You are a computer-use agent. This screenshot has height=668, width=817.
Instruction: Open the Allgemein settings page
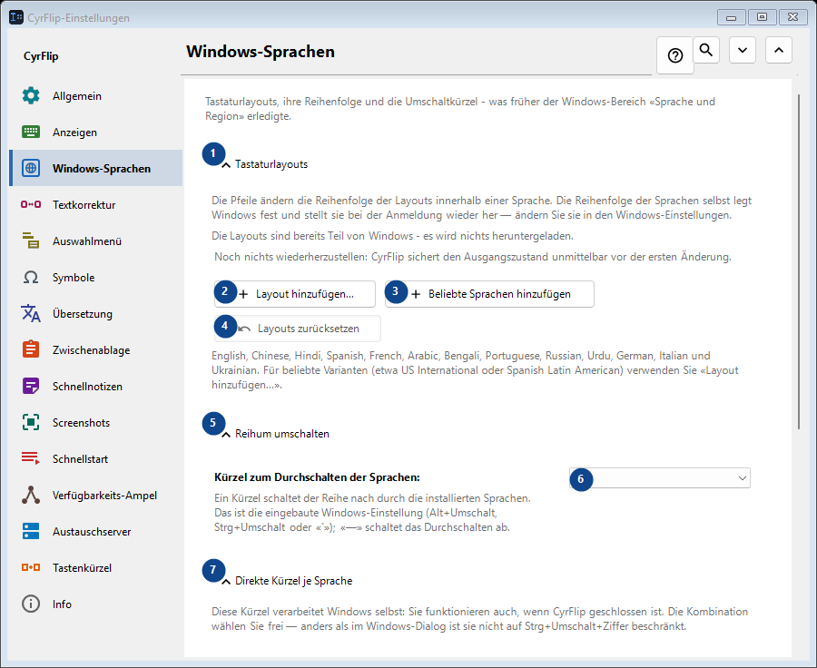(x=96, y=96)
